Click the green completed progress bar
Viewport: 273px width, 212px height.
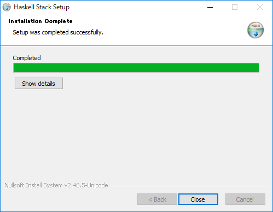coord(136,68)
